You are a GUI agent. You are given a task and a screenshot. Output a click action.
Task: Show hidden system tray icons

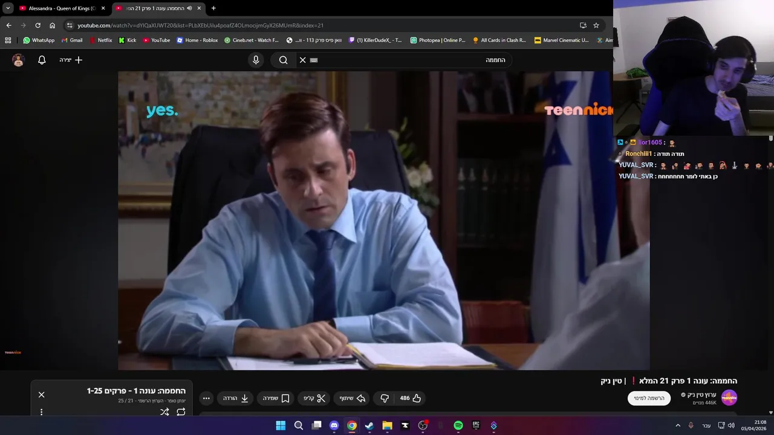tap(678, 425)
